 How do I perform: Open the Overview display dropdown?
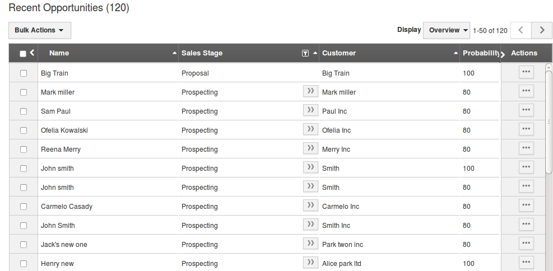447,30
